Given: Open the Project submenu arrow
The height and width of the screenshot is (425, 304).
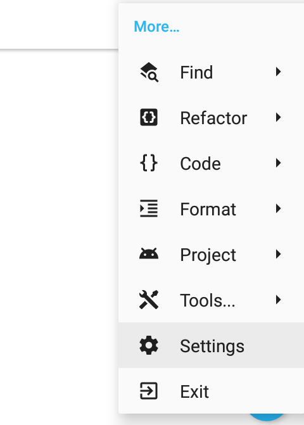Looking at the screenshot, I should tap(278, 254).
